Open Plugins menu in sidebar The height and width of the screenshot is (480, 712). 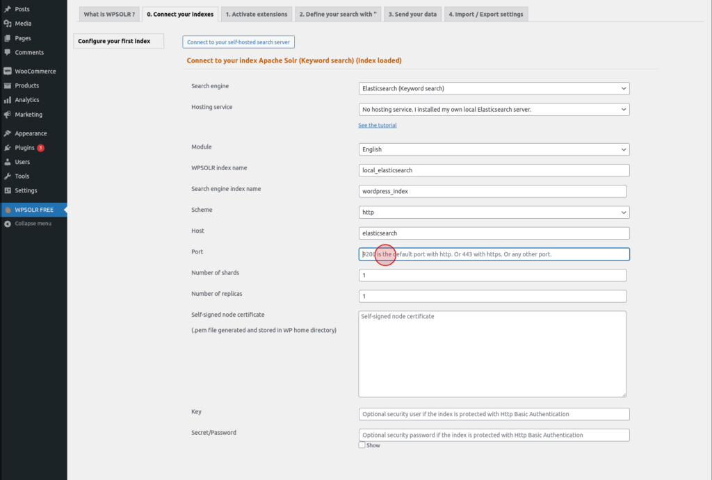coord(24,147)
